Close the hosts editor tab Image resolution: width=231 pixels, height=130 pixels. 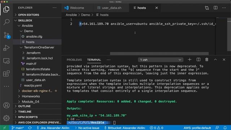[157, 8]
